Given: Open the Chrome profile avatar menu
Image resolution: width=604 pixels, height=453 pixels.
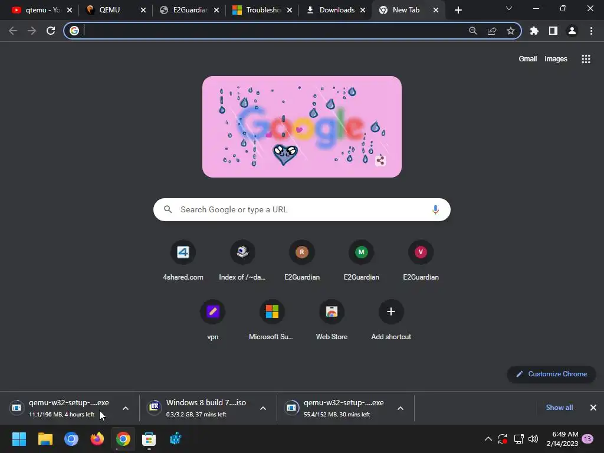Looking at the screenshot, I should coord(572,31).
